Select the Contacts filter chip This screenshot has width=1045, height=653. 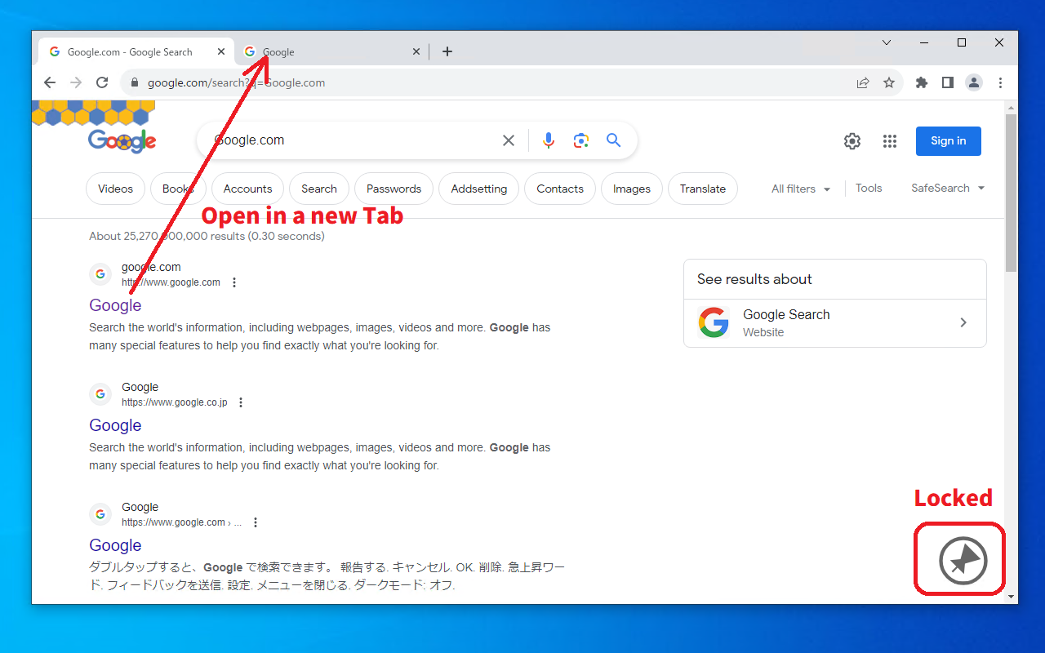tap(560, 189)
